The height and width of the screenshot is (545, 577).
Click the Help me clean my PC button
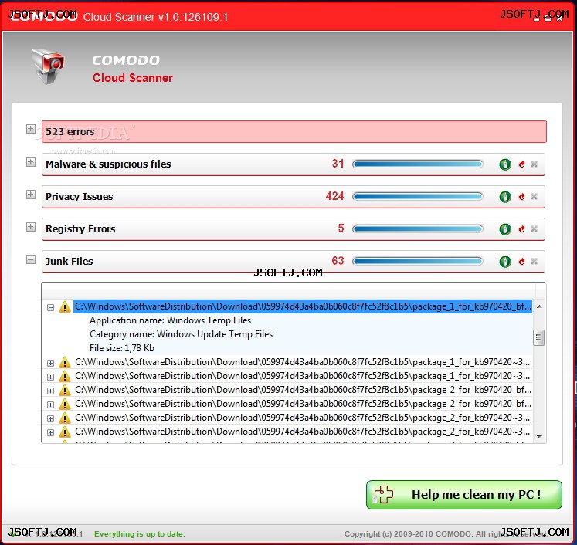point(464,495)
